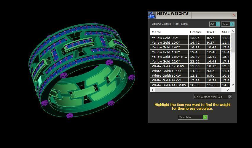The height and width of the screenshot is (148, 252).
Task: Sort by the Metal column header
Action: click(169, 32)
